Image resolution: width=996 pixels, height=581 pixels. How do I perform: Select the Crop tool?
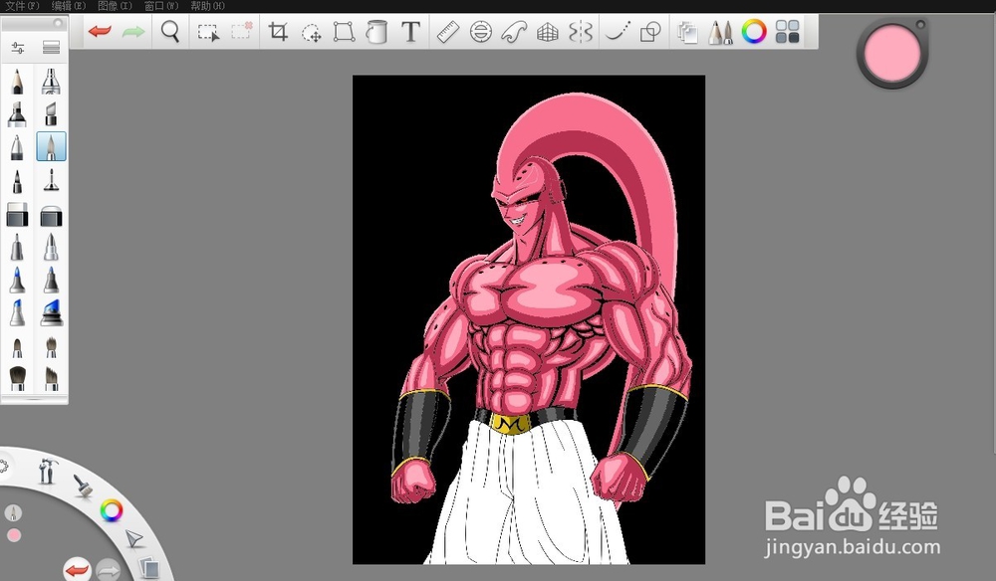click(278, 31)
